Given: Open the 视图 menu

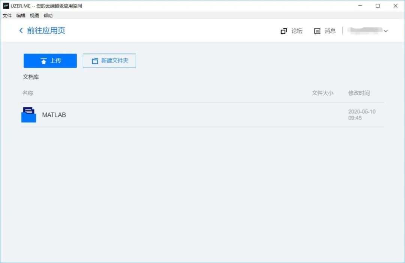Looking at the screenshot, I should [34, 15].
